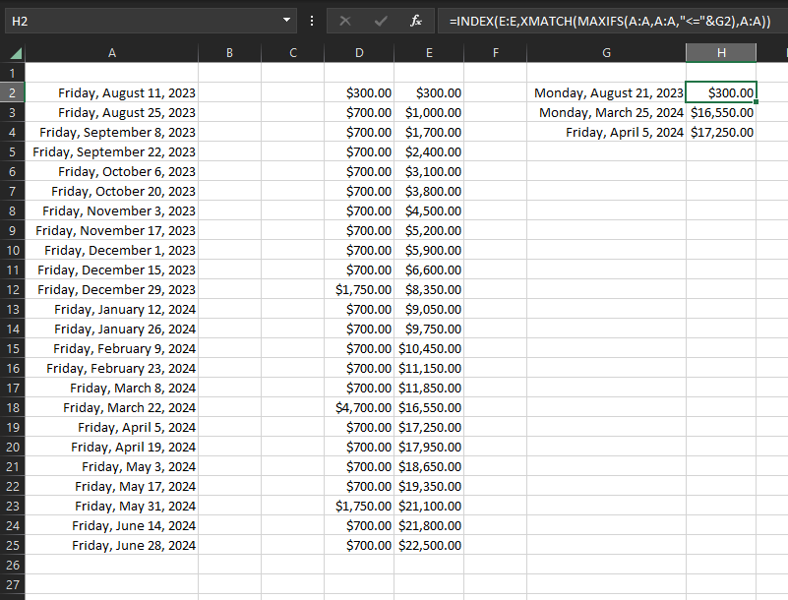
Task: Select column F header
Action: pyautogui.click(x=496, y=53)
